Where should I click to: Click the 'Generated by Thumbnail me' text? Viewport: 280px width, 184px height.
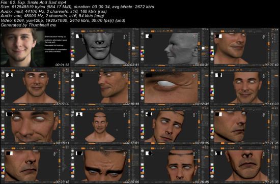28,25
